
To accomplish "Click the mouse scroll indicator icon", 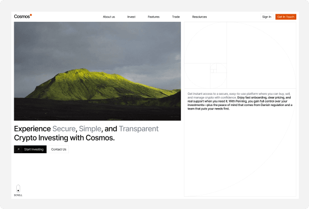I will click(18, 188).
